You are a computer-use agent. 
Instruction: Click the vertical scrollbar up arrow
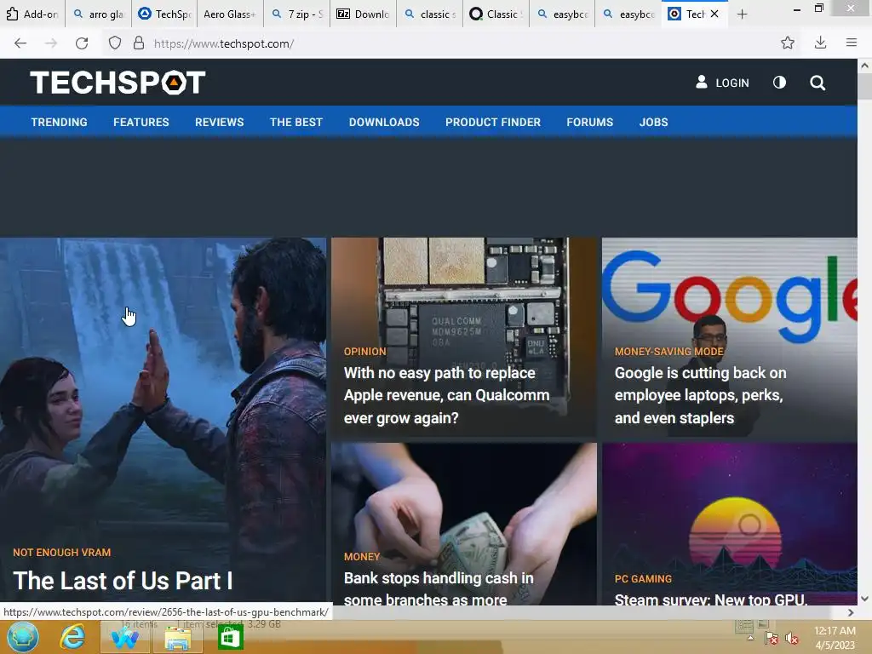[x=864, y=66]
